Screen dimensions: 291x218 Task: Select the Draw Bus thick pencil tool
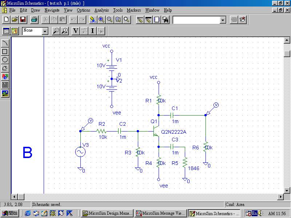coord(148,20)
